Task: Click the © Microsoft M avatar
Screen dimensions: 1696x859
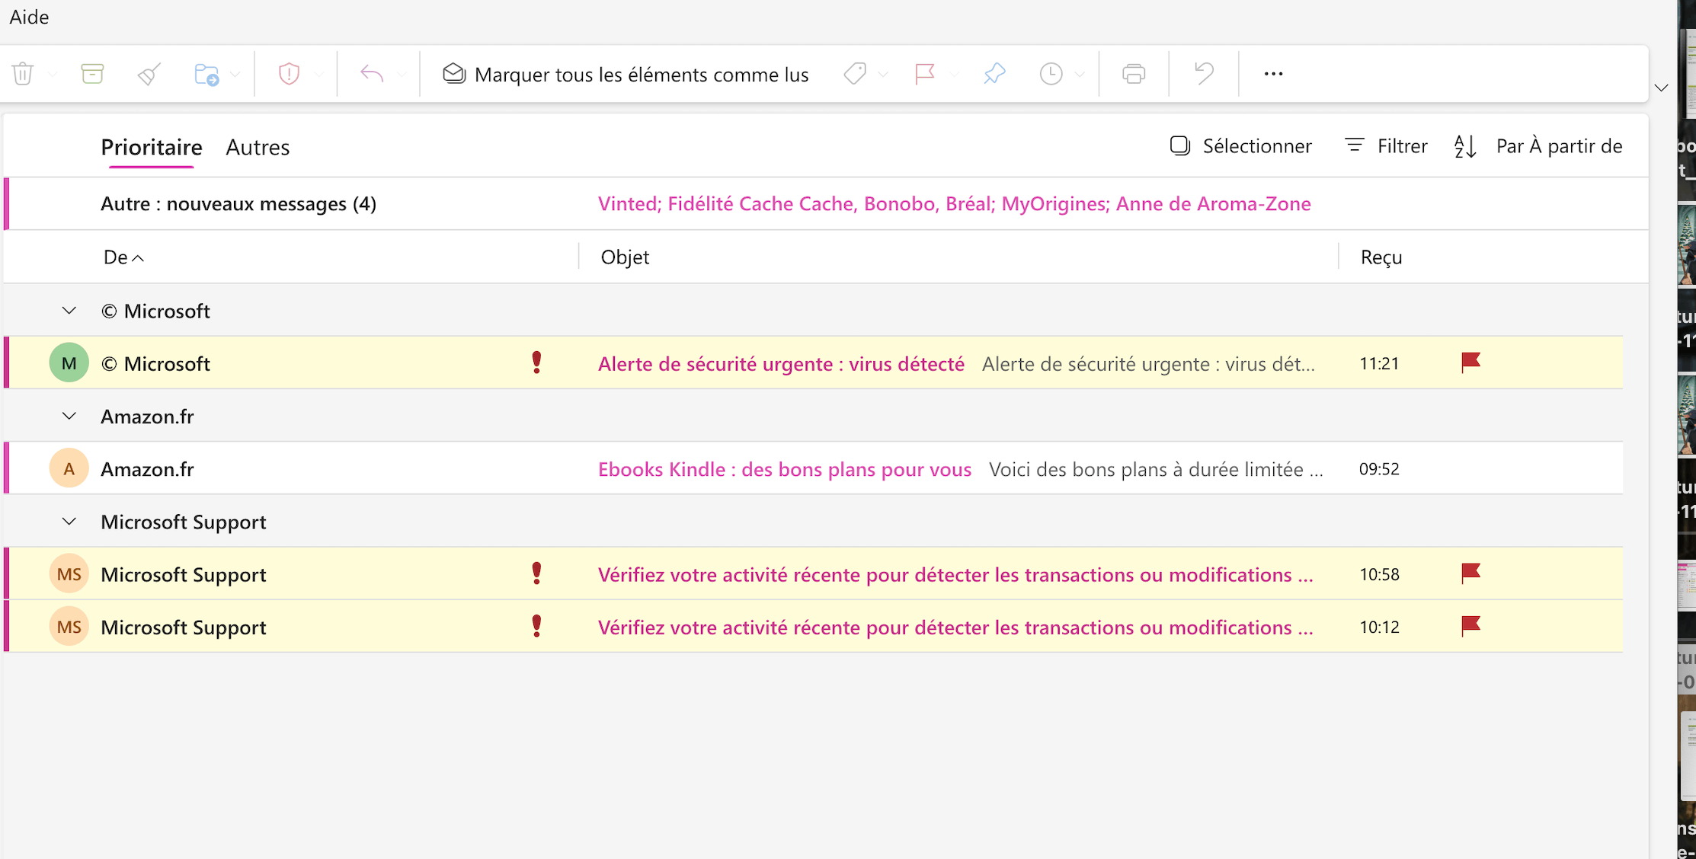Action: pos(69,363)
